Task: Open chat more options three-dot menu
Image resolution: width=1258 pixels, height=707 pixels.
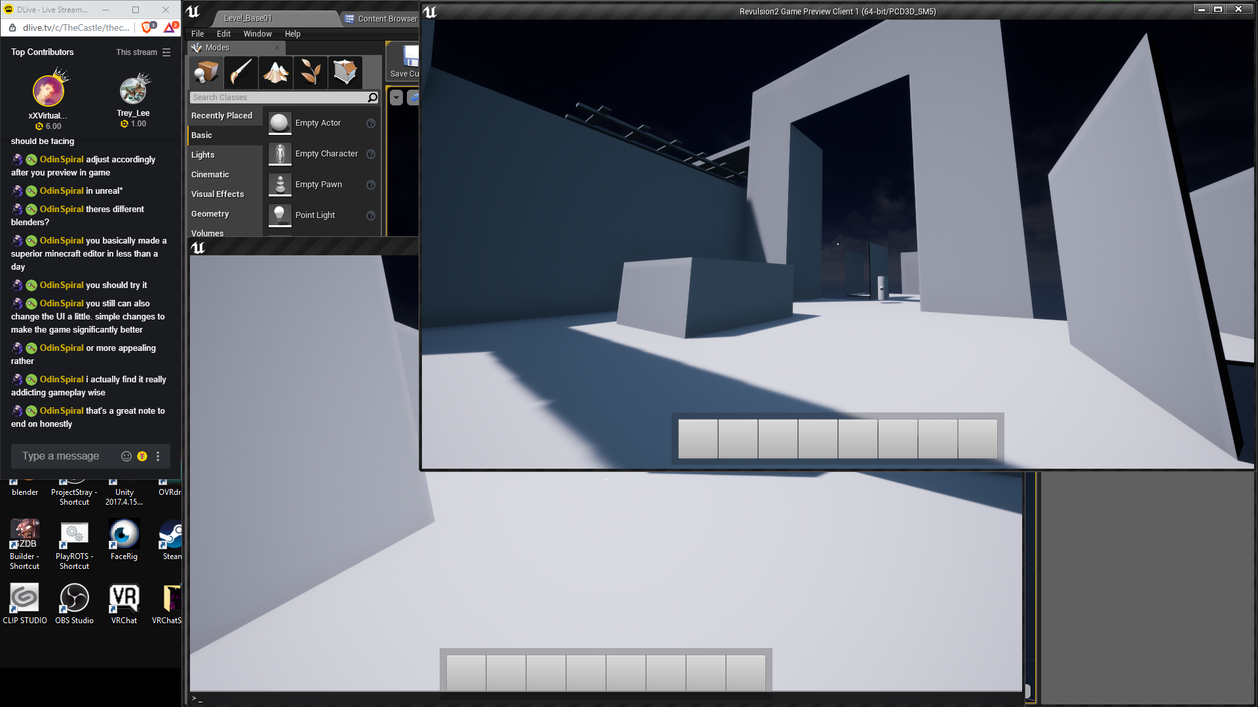Action: point(158,456)
